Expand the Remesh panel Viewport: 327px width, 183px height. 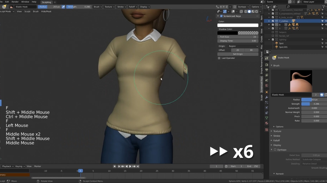[x=280, y=174]
